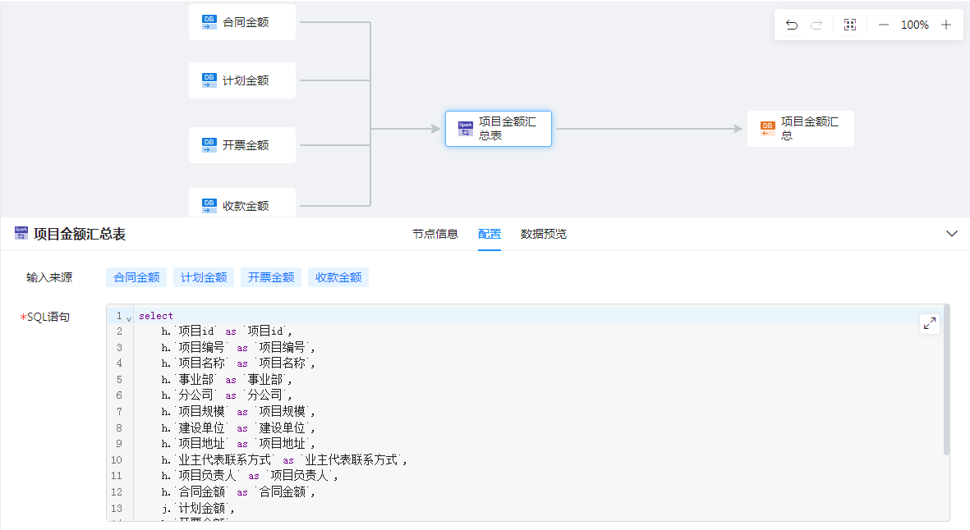The width and height of the screenshot is (970, 530).
Task: Switch to 节点信息 tab
Action: (x=435, y=234)
